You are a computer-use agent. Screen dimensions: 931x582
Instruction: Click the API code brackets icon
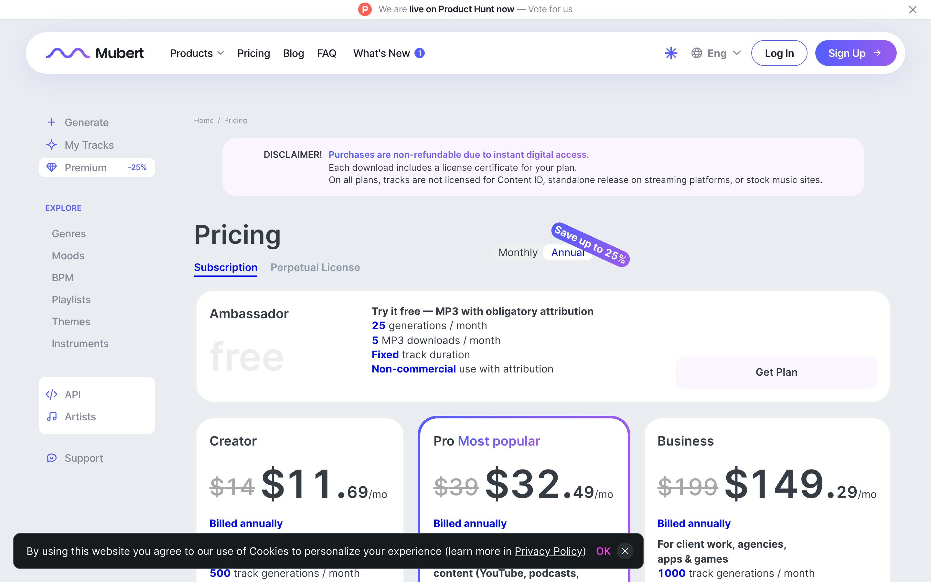click(x=51, y=394)
